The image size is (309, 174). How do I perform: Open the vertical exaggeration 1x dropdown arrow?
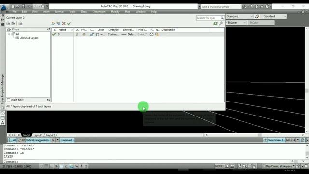point(57,140)
